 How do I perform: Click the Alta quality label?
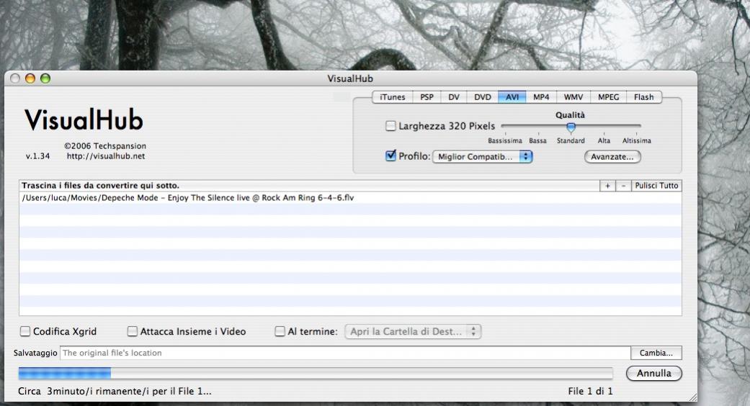(604, 141)
